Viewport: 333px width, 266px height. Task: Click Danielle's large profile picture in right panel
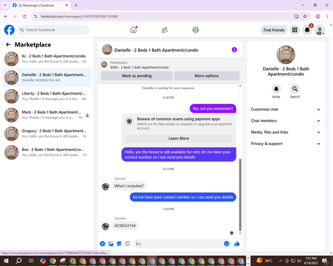[x=286, y=55]
